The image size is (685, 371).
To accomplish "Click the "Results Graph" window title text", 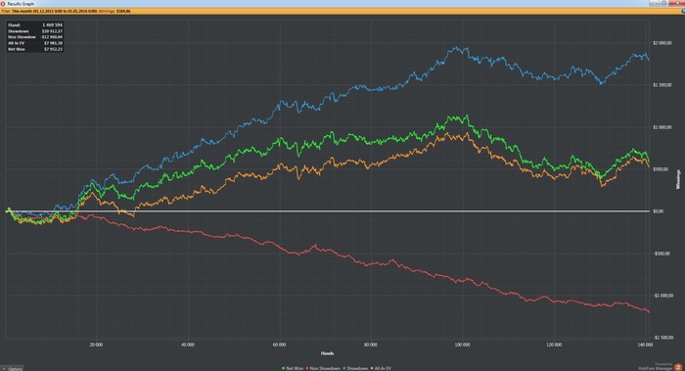I will tap(21, 4).
